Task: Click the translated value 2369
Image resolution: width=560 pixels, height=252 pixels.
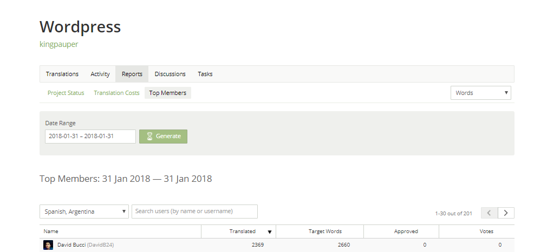Action: [258, 245]
